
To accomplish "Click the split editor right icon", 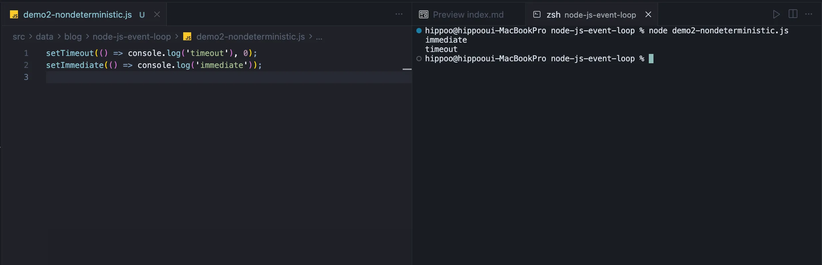I will click(x=793, y=14).
